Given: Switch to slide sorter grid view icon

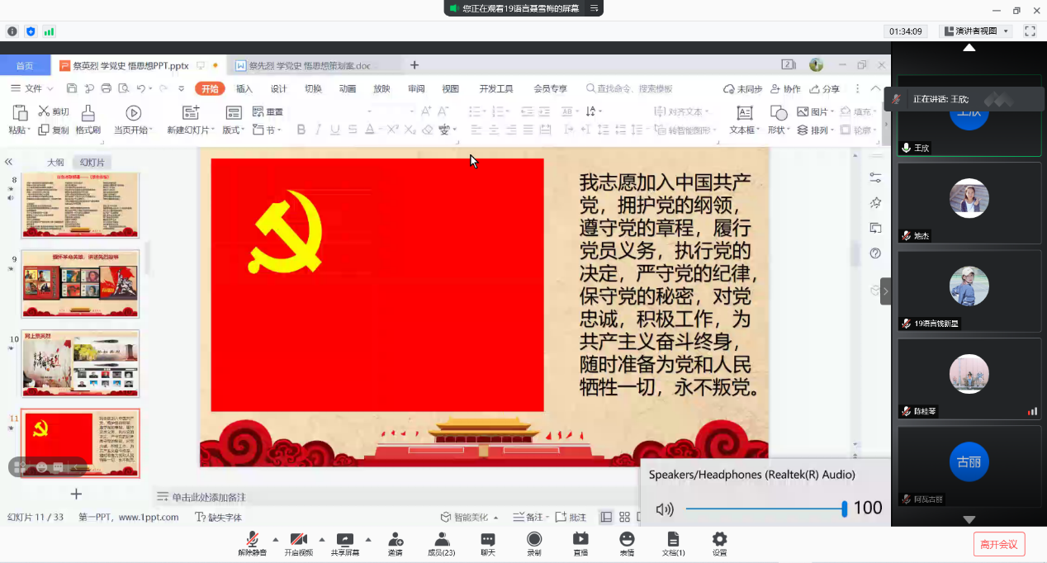Looking at the screenshot, I should pyautogui.click(x=624, y=517).
